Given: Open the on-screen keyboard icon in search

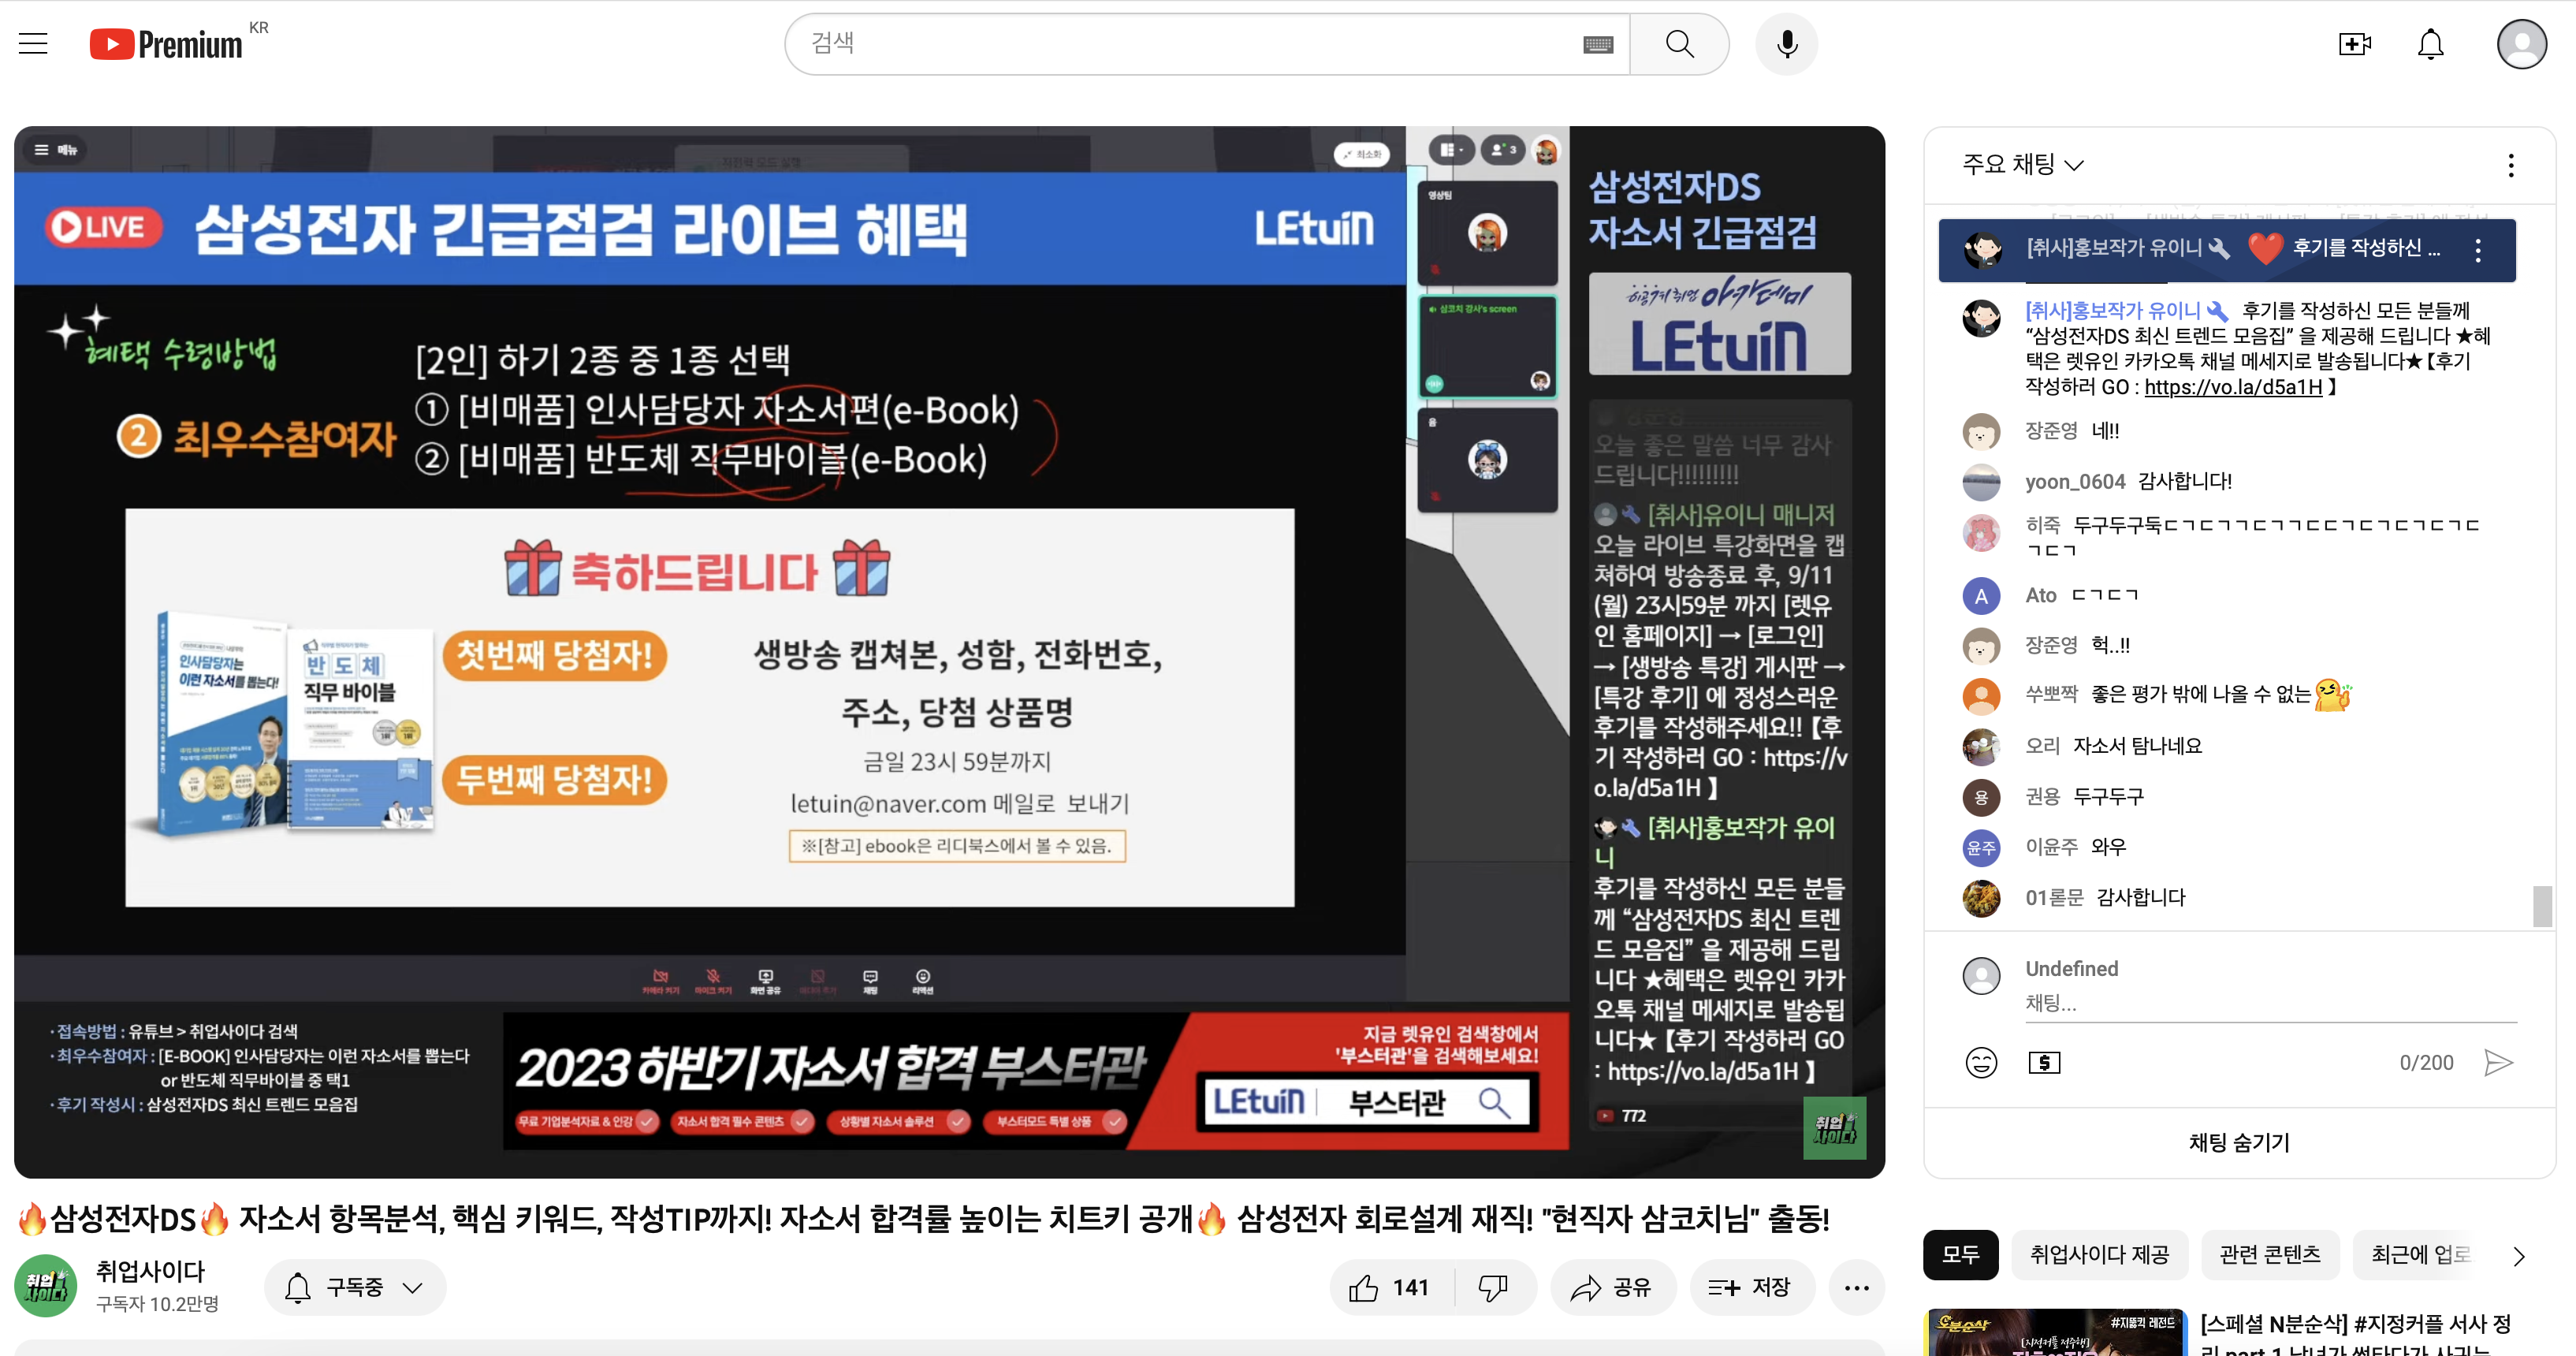Looking at the screenshot, I should (1598, 44).
